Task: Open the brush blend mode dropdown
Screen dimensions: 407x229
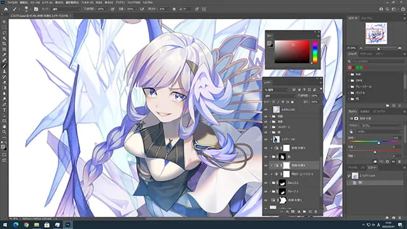Action: pyautogui.click(x=66, y=9)
